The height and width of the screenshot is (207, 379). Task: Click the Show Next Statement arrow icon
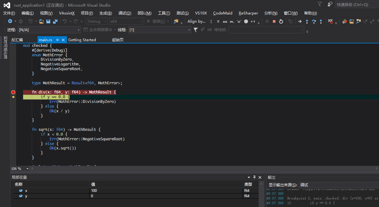(299, 21)
